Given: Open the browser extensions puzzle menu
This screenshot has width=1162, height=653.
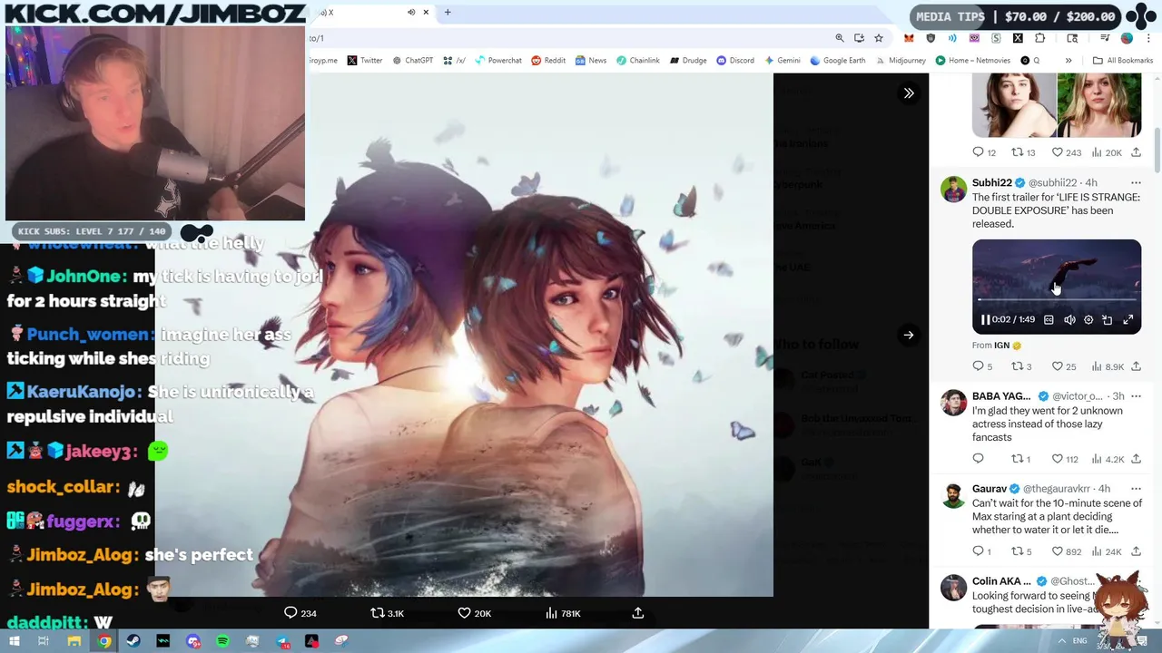Looking at the screenshot, I should [x=1040, y=38].
